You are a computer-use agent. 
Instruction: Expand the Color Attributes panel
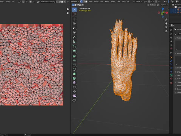176,76
